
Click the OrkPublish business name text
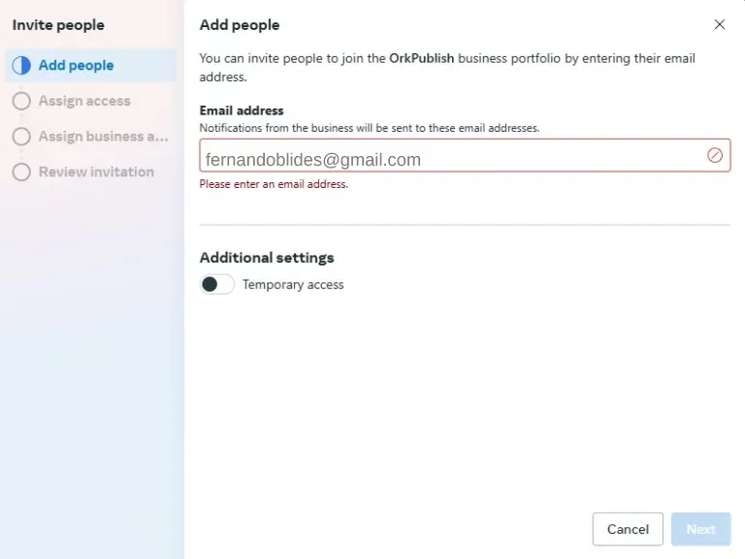(421, 58)
